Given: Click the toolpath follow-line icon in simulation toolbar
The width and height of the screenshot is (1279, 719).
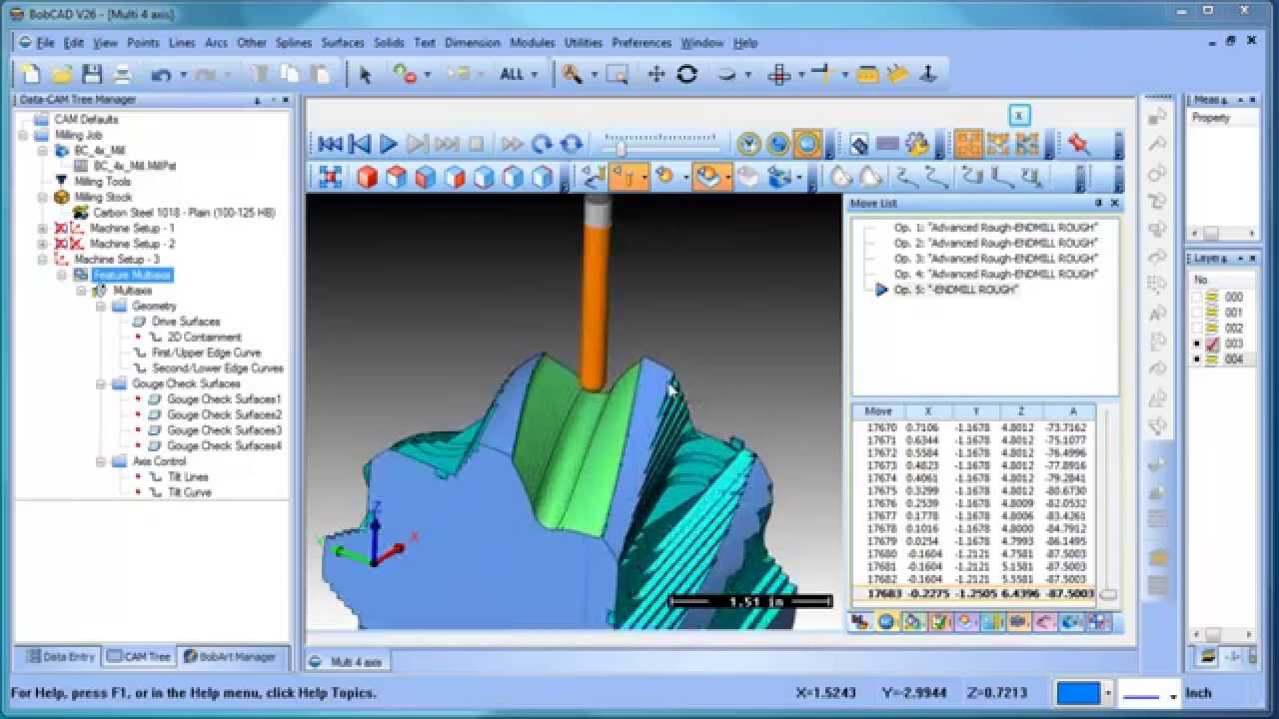Looking at the screenshot, I should click(594, 177).
